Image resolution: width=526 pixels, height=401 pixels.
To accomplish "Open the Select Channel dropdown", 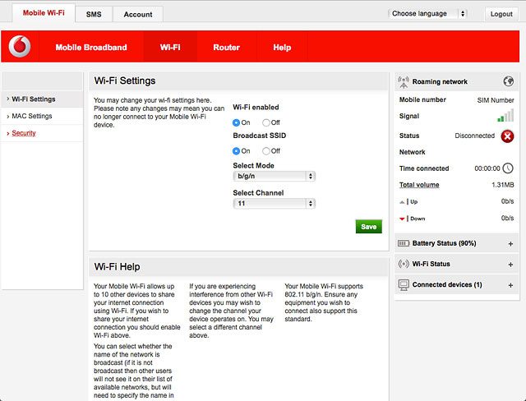I will 275,203.
